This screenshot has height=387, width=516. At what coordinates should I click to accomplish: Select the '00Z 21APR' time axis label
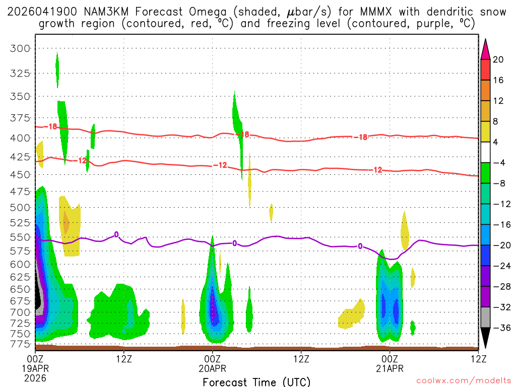(390, 364)
